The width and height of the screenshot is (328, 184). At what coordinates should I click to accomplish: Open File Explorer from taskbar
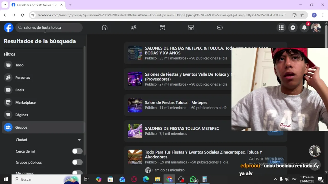(158, 179)
